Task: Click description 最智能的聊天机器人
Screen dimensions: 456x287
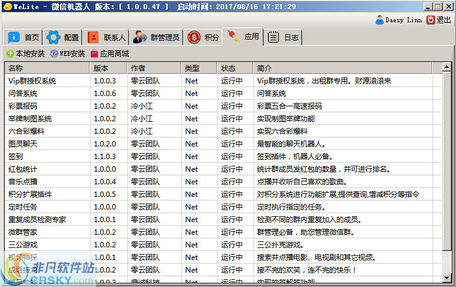Action: pos(291,144)
